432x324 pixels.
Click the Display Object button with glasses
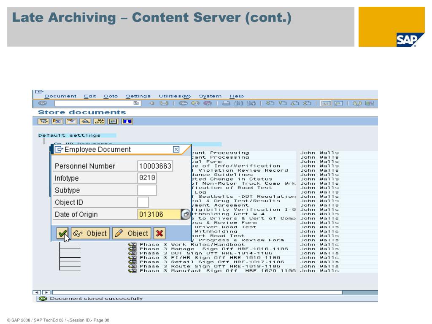[90, 233]
